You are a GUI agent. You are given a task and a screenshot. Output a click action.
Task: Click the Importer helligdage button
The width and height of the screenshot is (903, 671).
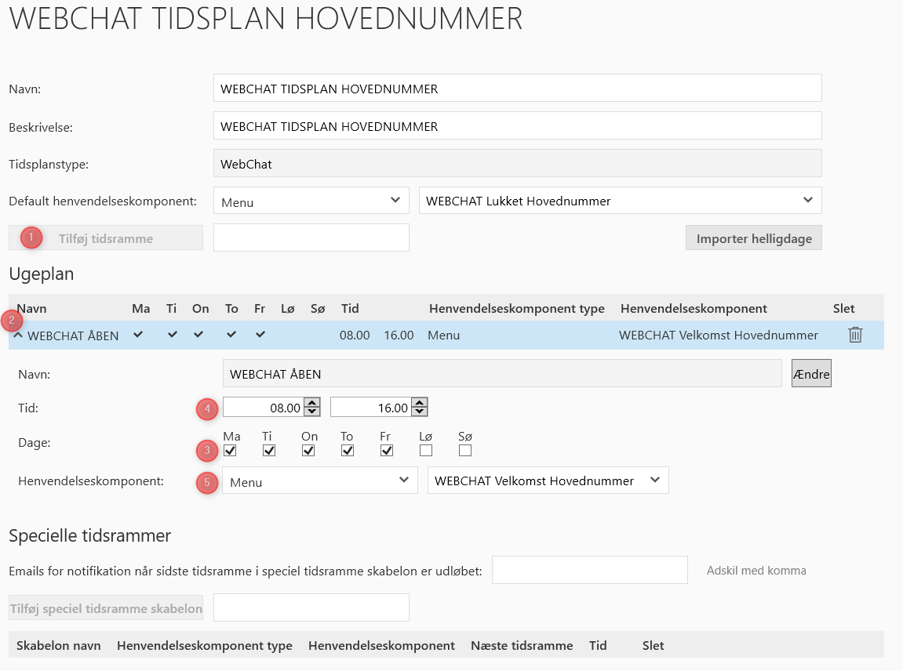tap(753, 238)
